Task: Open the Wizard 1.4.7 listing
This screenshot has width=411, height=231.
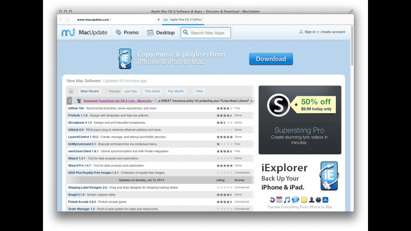Action: [77, 158]
